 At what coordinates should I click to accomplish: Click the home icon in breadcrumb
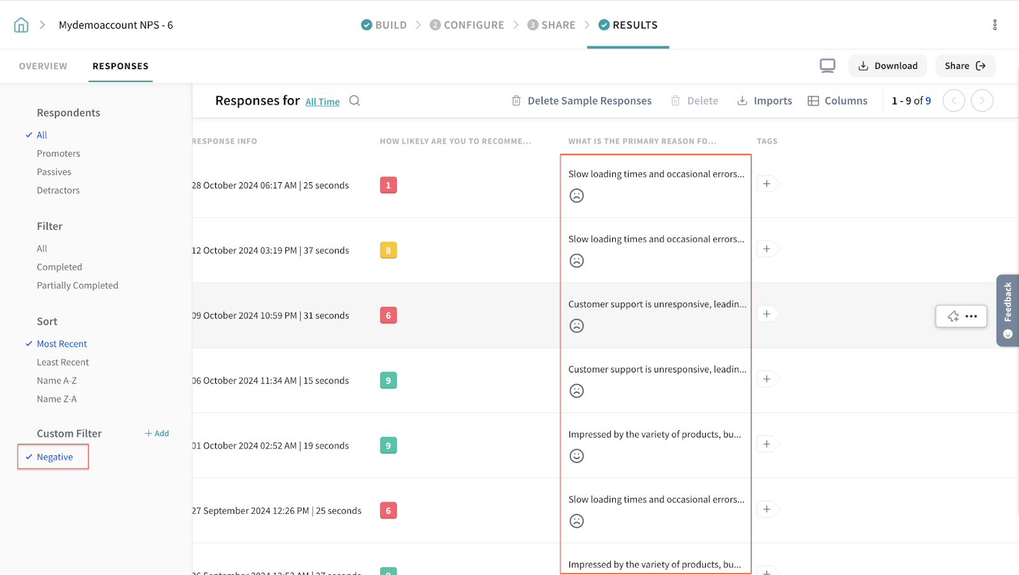[x=21, y=25]
